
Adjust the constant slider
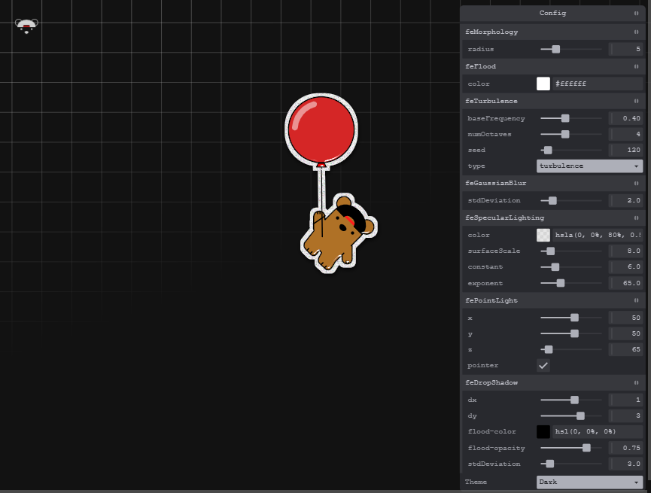tap(571, 266)
